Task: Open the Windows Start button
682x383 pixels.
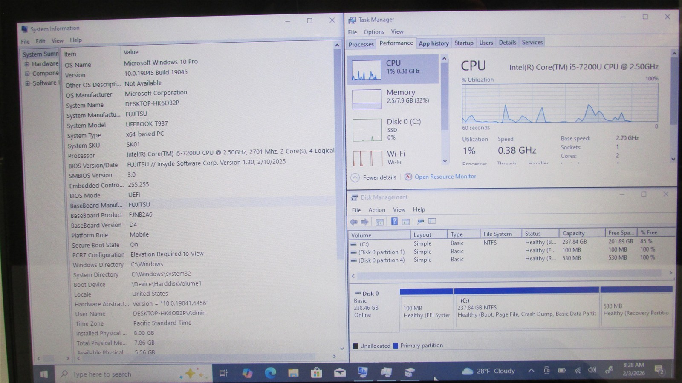Action: point(44,374)
